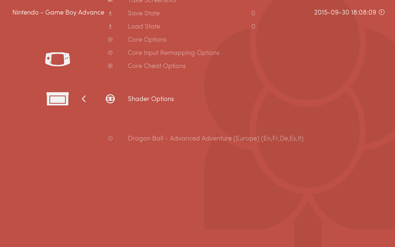Screen dimensions: 395x247
Task: Go back using the left chevron arrow
Action: point(84,99)
